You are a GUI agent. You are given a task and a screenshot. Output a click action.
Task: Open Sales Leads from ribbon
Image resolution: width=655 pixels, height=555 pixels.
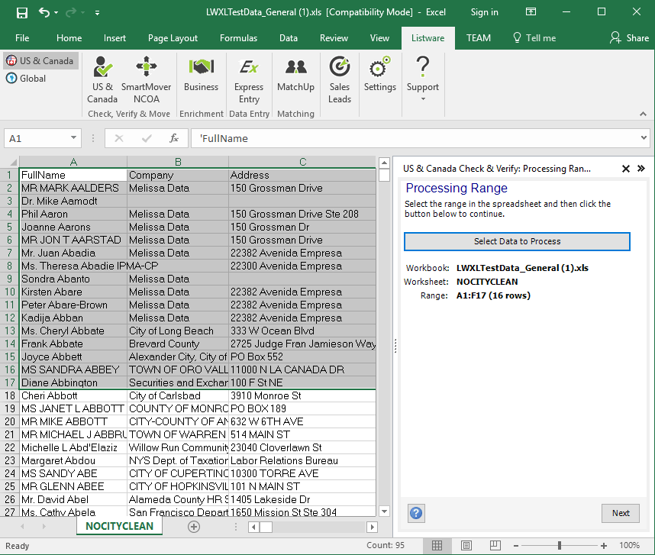340,80
